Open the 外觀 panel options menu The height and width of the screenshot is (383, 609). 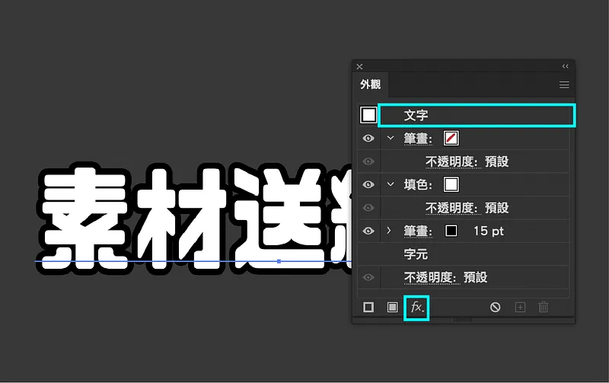[564, 85]
